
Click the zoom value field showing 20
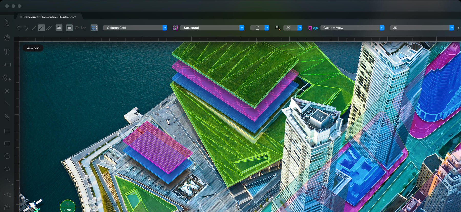290,28
